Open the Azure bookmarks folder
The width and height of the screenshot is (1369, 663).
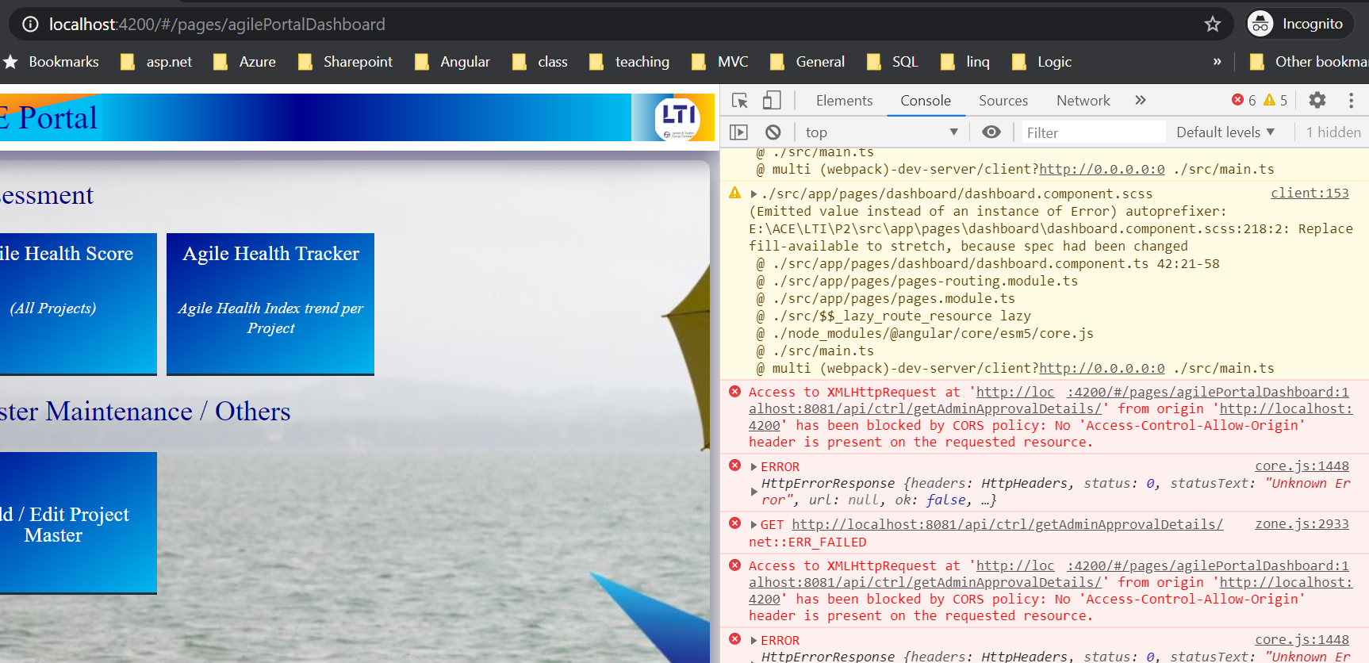(245, 62)
